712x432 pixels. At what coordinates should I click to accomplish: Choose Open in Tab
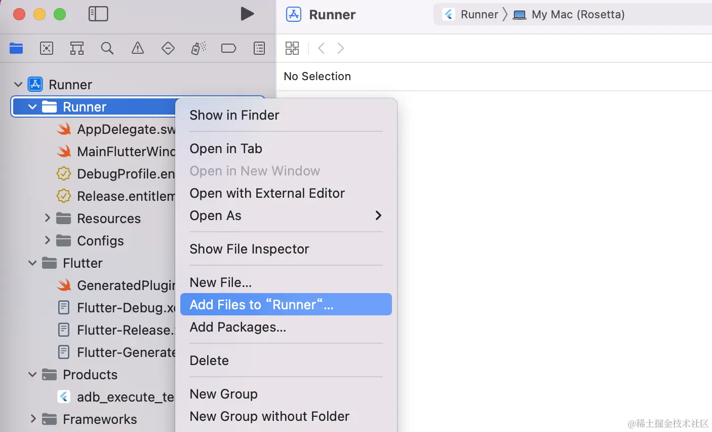pos(286,149)
